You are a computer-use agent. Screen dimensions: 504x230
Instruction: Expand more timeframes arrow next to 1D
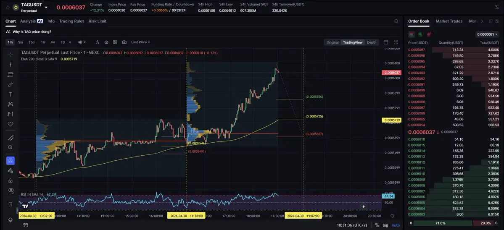tap(70, 42)
